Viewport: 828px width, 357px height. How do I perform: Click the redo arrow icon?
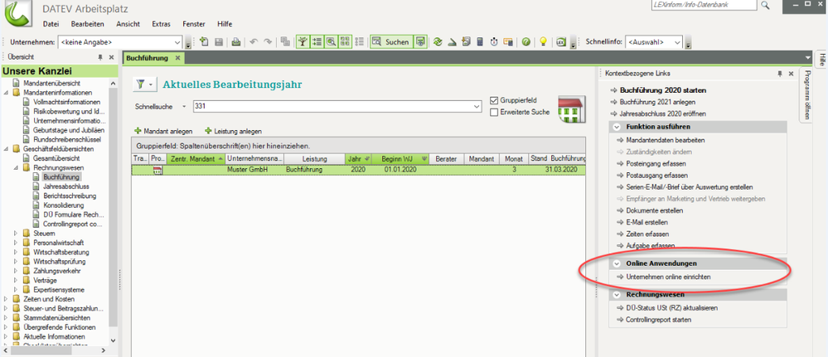click(x=268, y=42)
